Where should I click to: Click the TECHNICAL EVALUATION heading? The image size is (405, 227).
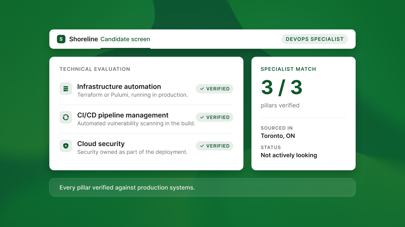click(95, 69)
